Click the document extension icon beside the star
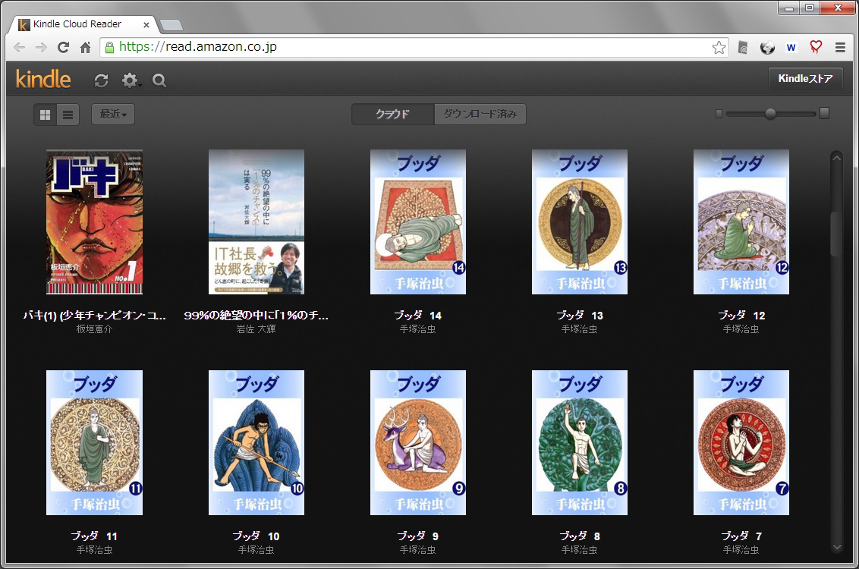This screenshot has height=569, width=859. [743, 48]
